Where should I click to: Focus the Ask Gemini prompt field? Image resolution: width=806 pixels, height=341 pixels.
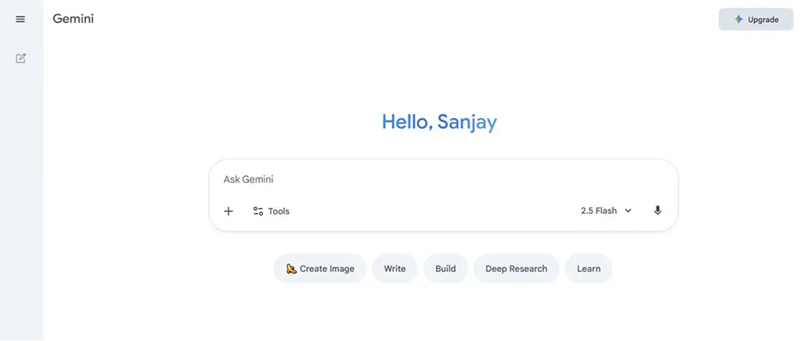coord(443,179)
